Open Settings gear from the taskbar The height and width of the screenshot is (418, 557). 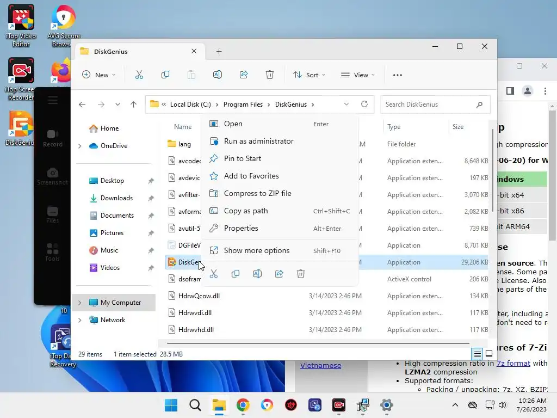[x=387, y=405]
